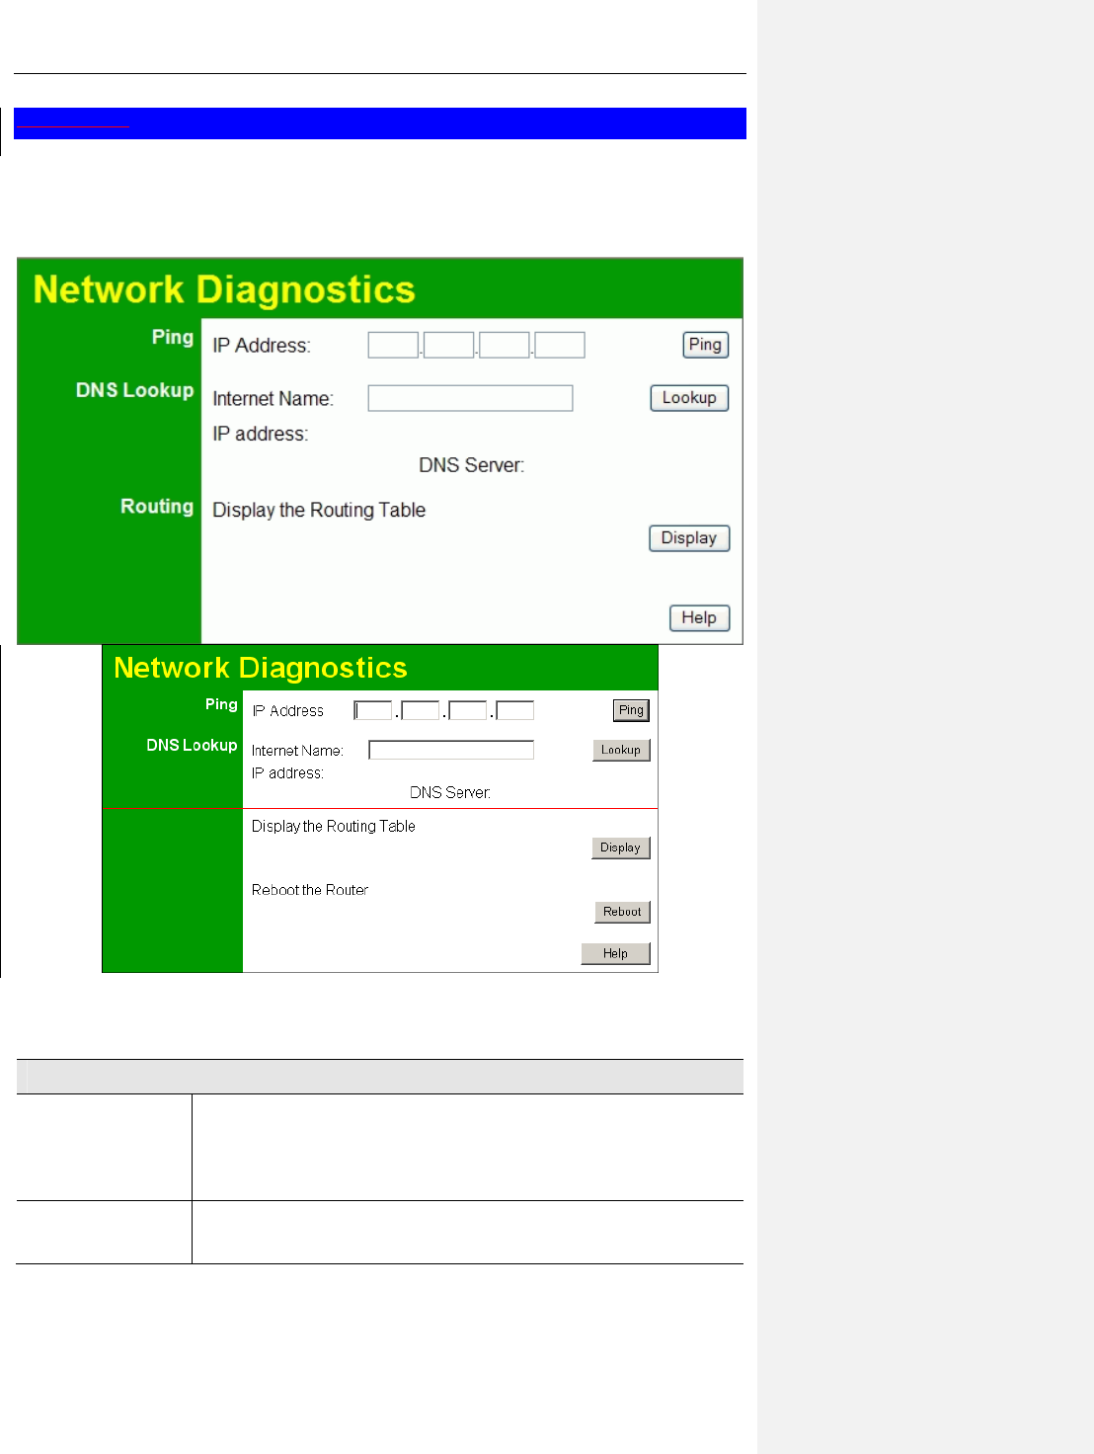1094x1454 pixels.
Task: Click first IP Address octet field, smaller panel
Action: [373, 710]
